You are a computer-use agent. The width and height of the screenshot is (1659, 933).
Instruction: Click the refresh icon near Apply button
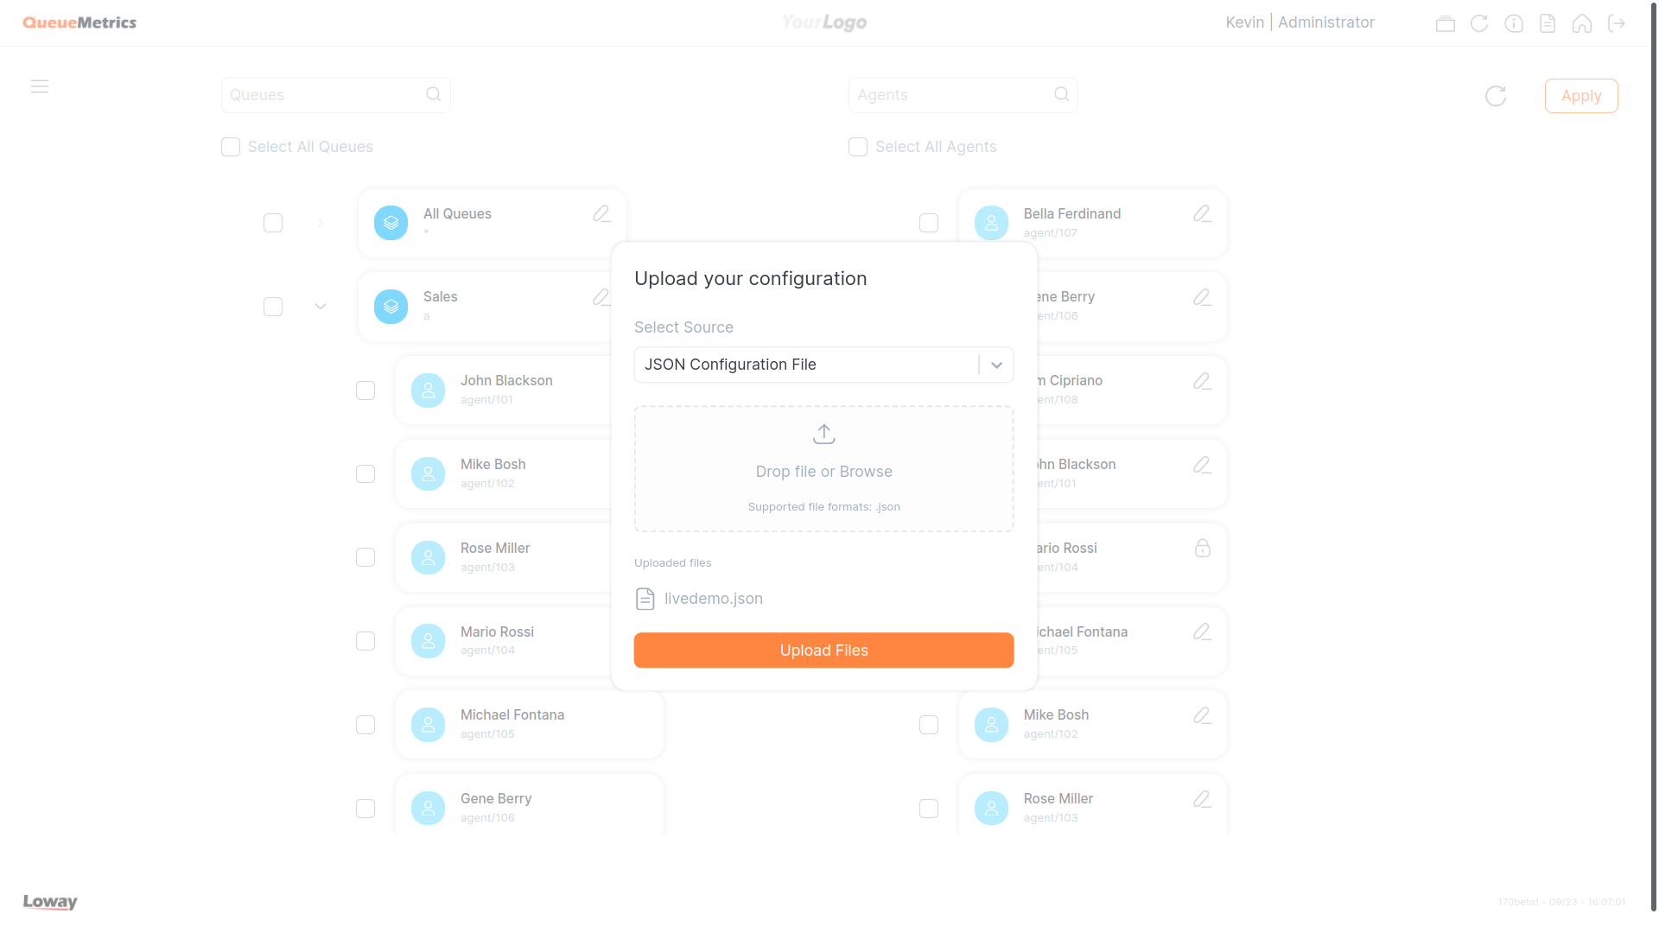coord(1496,96)
